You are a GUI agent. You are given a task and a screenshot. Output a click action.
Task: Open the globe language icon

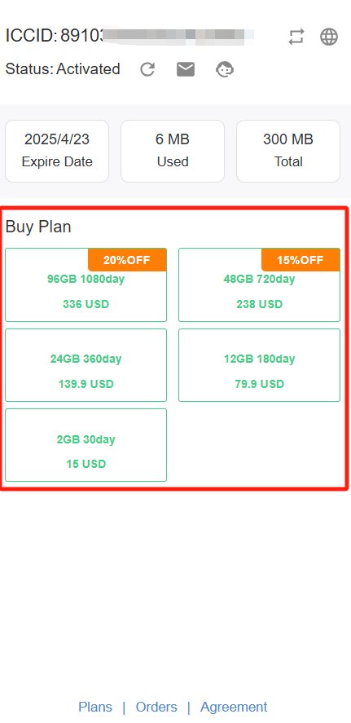[329, 37]
